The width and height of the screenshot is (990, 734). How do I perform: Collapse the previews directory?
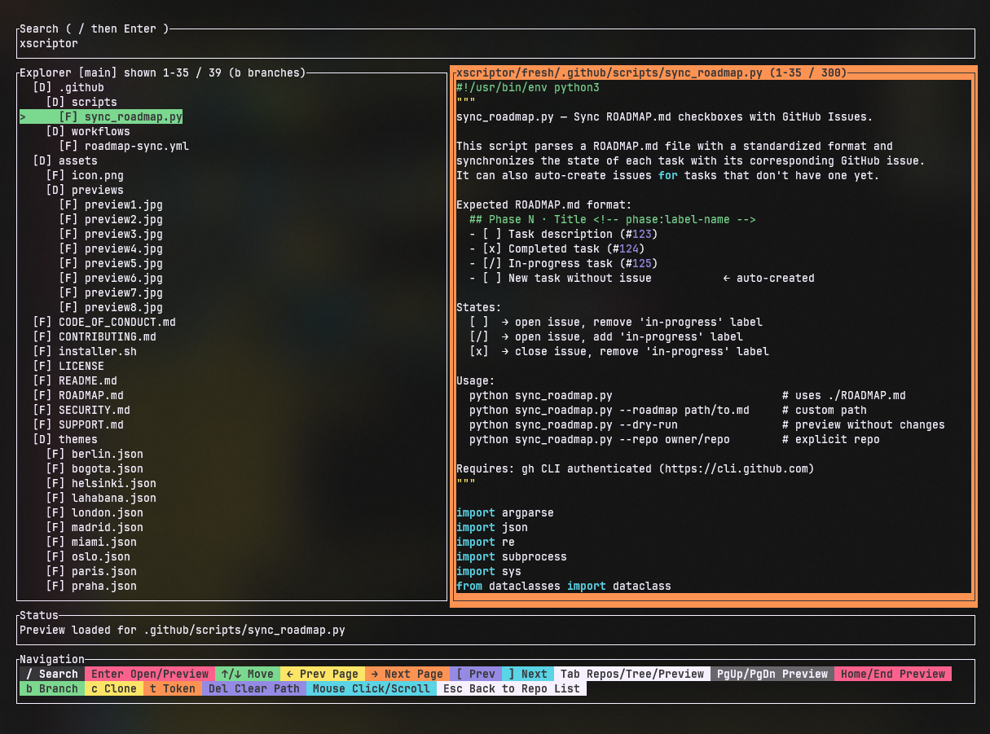pos(85,190)
